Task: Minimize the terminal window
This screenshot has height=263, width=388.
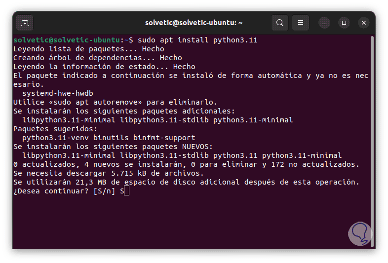Action: (x=324, y=23)
